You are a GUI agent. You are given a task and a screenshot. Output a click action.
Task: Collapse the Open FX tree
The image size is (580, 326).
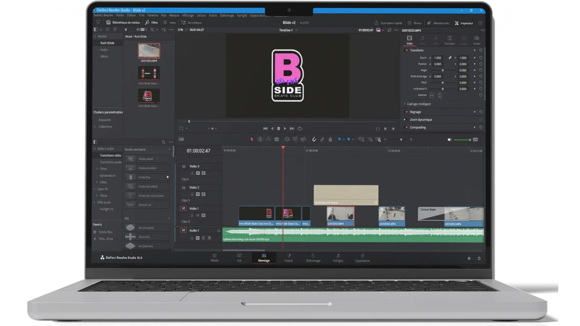95,189
